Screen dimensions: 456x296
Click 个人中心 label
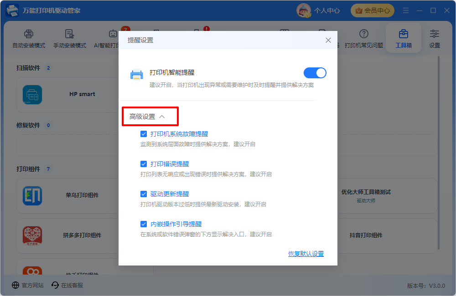coord(327,10)
